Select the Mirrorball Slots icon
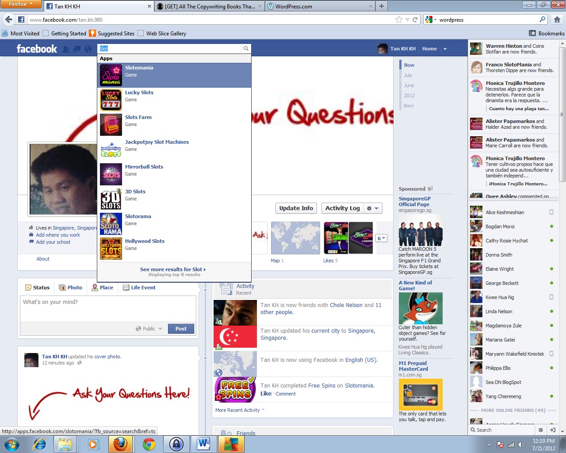The width and height of the screenshot is (566, 453). pyautogui.click(x=111, y=174)
